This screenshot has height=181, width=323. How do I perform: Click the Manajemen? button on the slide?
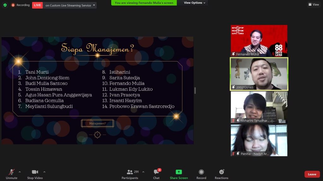[97, 123]
